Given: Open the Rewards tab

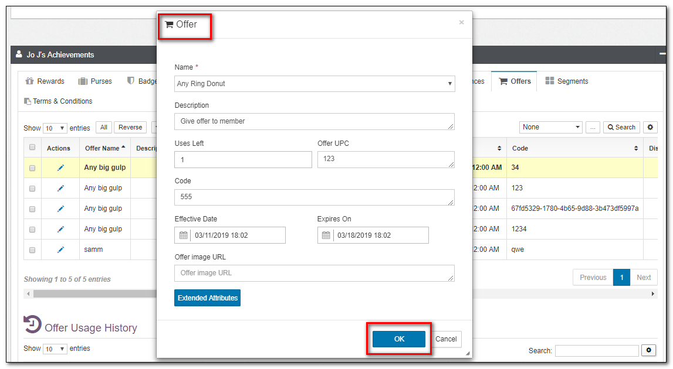Looking at the screenshot, I should (45, 81).
